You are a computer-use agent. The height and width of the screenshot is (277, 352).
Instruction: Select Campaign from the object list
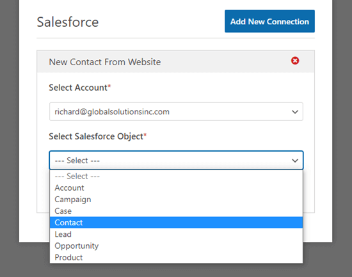176,200
